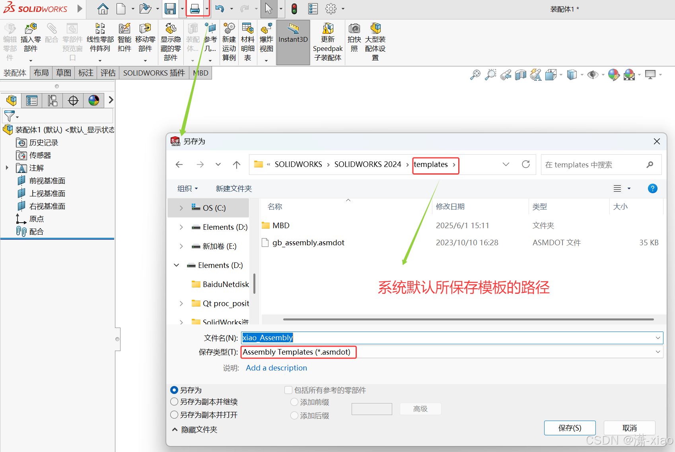
Task: Select the 另存为 radio button
Action: (174, 390)
